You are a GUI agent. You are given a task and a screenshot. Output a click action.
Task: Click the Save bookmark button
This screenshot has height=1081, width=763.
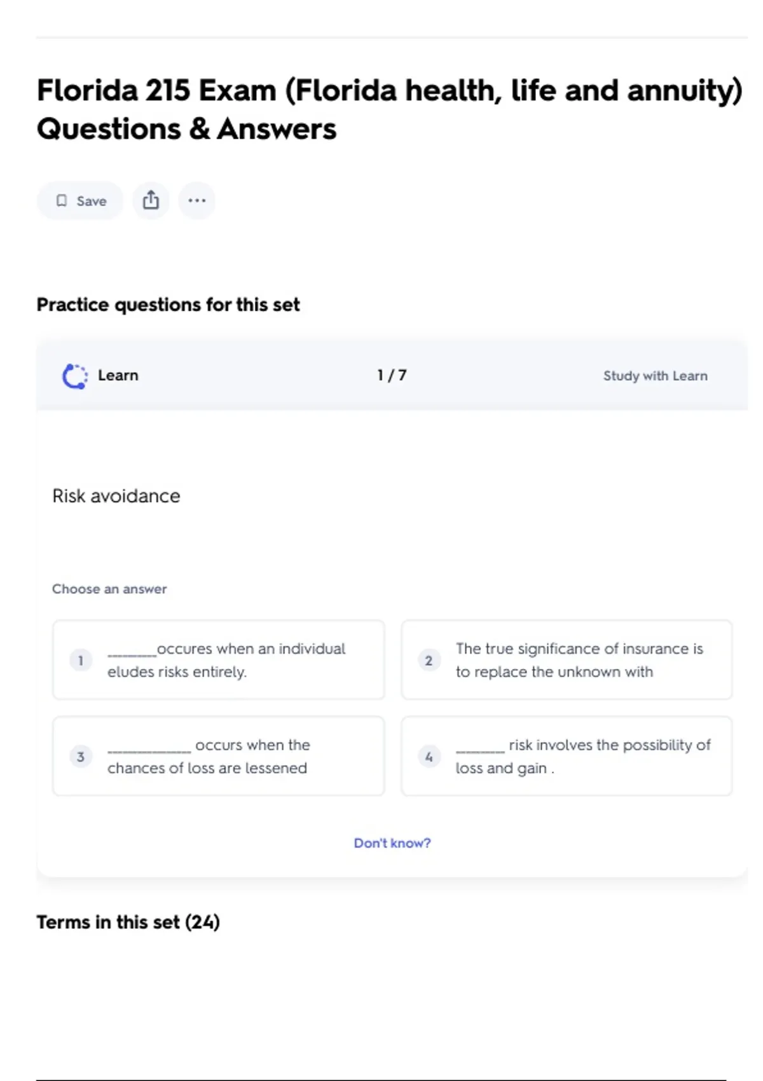click(x=80, y=201)
